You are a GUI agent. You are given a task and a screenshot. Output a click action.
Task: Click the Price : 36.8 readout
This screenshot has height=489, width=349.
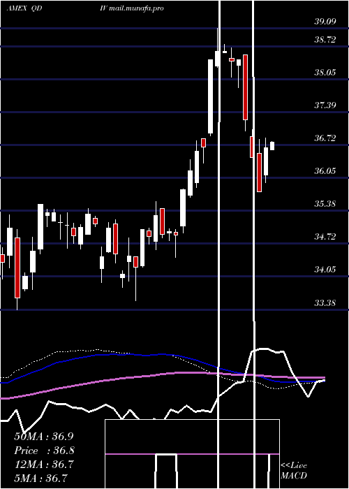pyautogui.click(x=44, y=451)
